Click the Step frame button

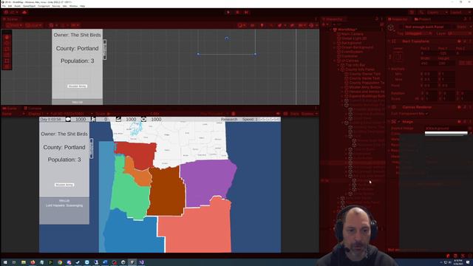[x=246, y=13]
